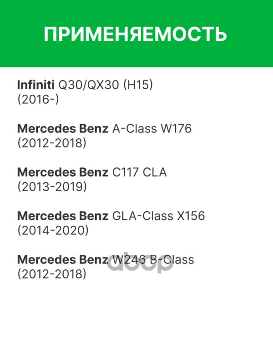Select the (2016-) year range
This screenshot has height=364, width=273.
pyautogui.click(x=38, y=100)
